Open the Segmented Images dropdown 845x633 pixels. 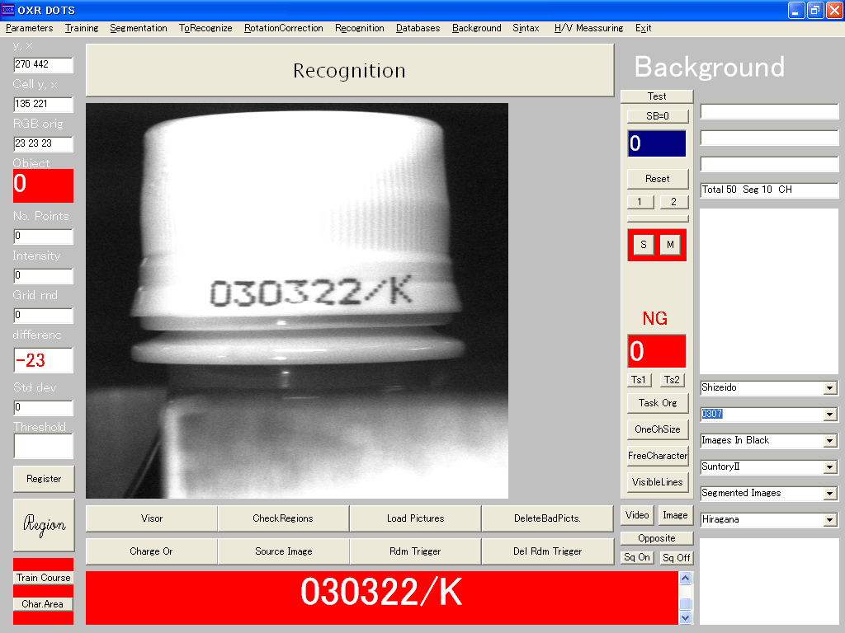830,494
